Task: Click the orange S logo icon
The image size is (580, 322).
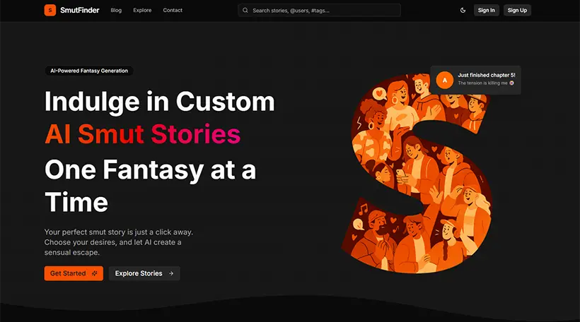Action: (50, 10)
